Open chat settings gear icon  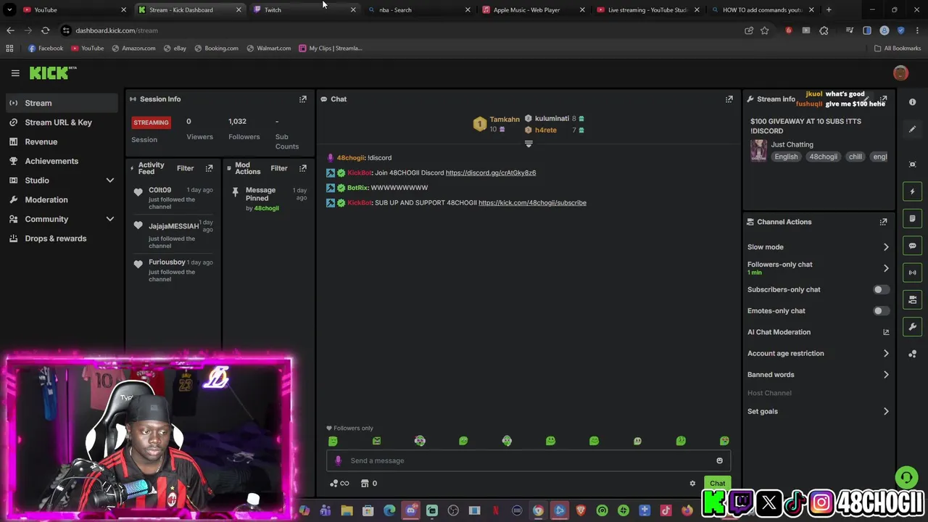(x=692, y=484)
